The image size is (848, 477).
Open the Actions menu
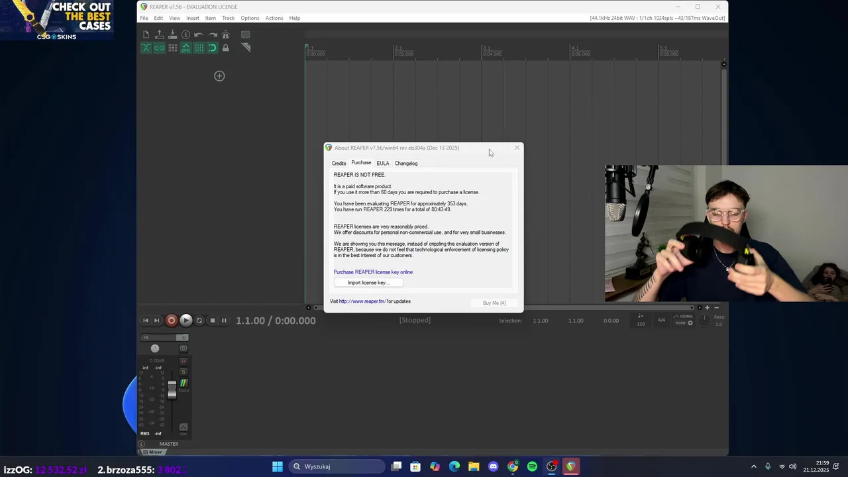[274, 18]
